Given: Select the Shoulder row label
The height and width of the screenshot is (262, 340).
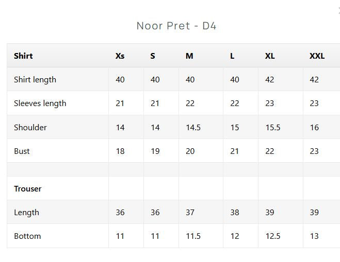Looking at the screenshot, I should click(30, 128).
